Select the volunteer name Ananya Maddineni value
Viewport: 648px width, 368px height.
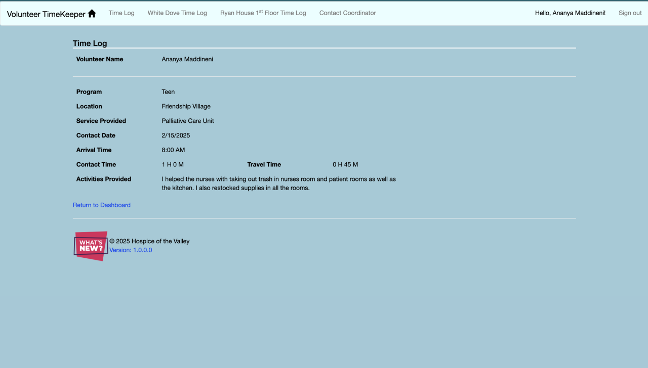coord(187,59)
